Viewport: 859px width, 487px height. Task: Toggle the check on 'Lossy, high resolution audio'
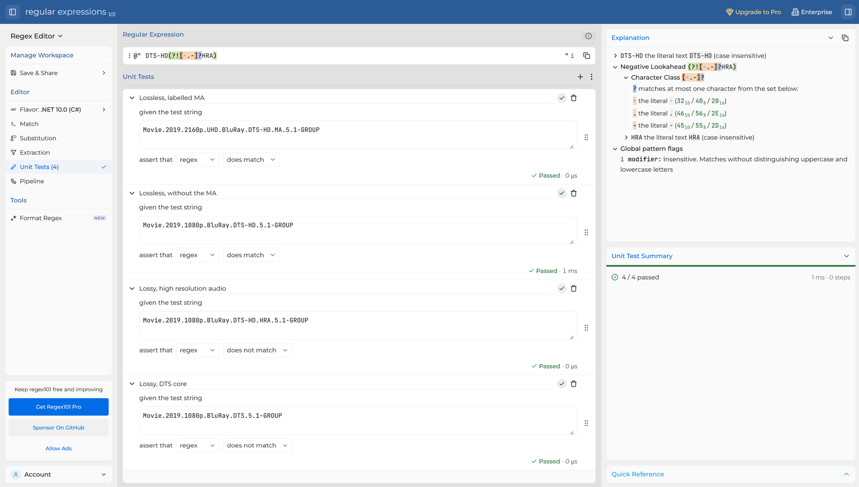tap(562, 289)
